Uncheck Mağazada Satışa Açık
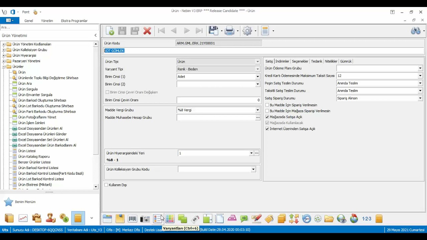427x240 pixels. coord(267,117)
